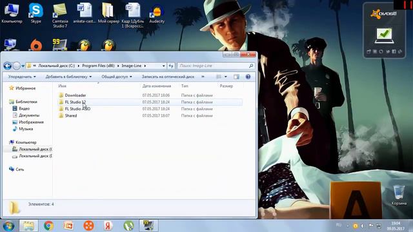Open the anketa-cast Word document icon
Screen dimensions: 413x232
pos(85,13)
